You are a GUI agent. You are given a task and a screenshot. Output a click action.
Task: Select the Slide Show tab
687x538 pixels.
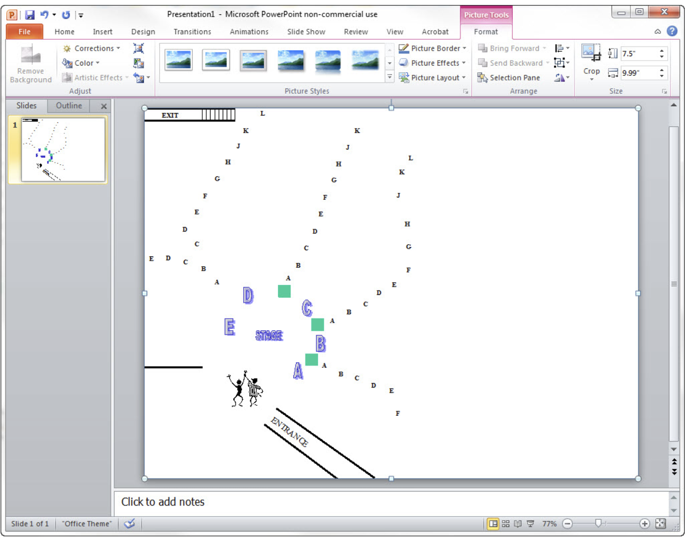306,32
